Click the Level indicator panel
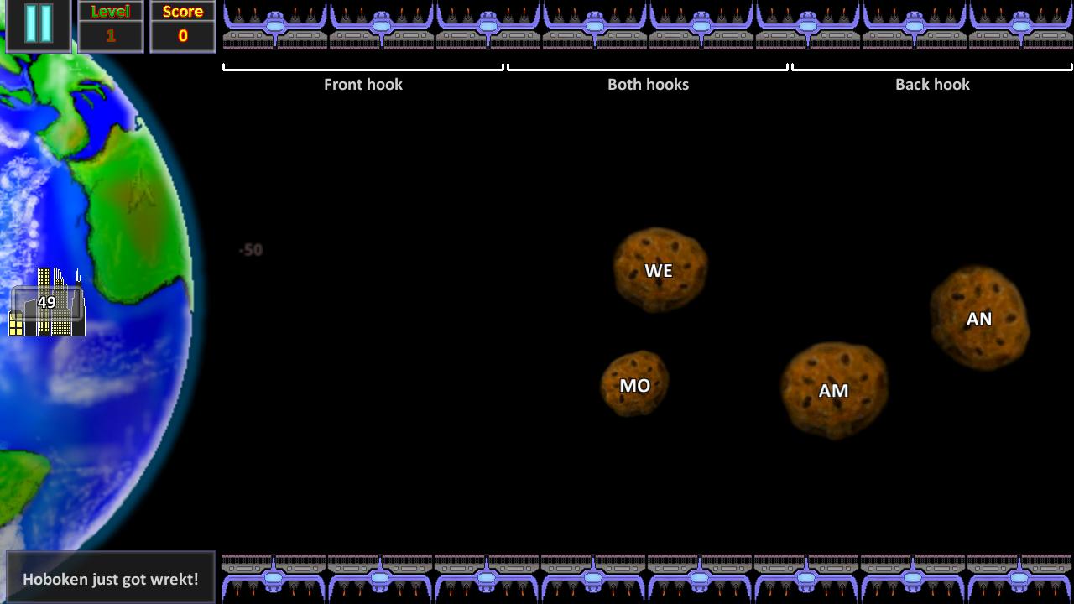 [x=111, y=26]
